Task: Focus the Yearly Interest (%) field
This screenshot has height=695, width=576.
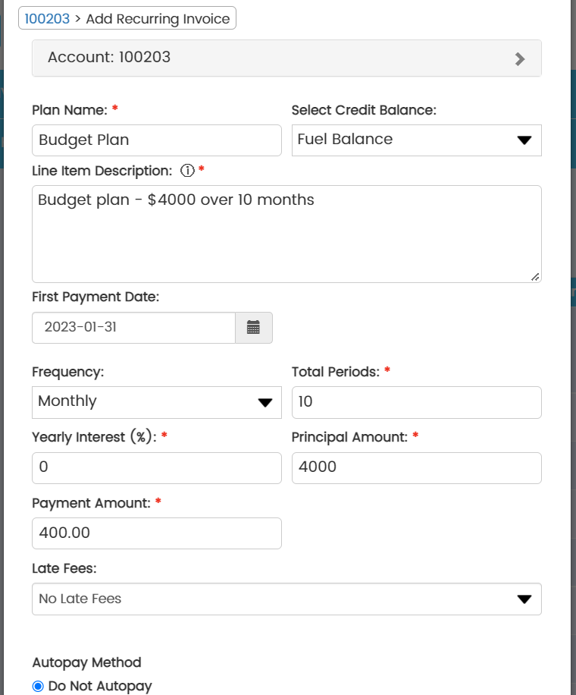Action: coord(156,468)
